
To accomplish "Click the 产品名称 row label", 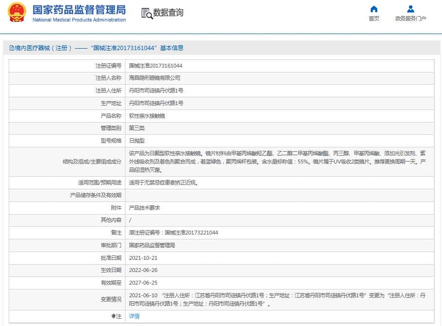I will [x=111, y=116].
